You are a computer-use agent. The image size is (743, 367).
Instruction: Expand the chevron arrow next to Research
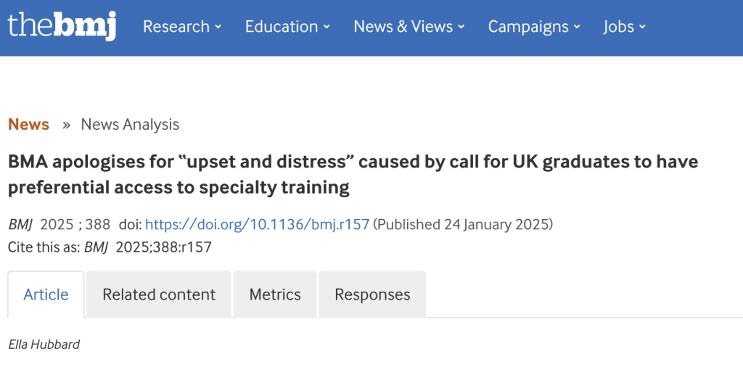[x=218, y=28]
